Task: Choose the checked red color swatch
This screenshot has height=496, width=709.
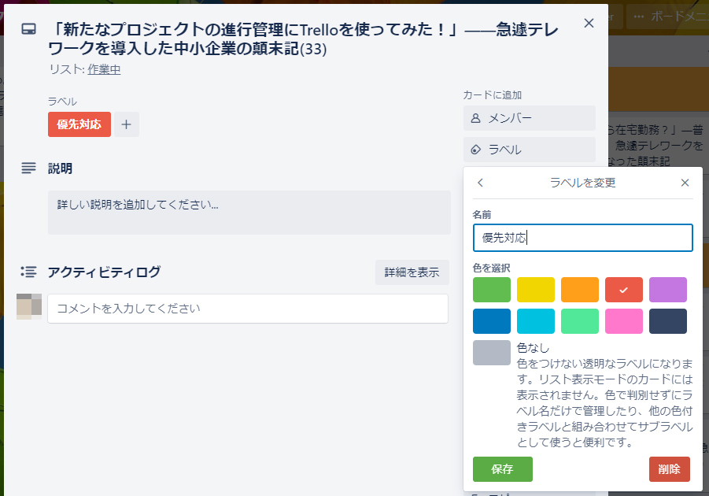Action: point(624,290)
